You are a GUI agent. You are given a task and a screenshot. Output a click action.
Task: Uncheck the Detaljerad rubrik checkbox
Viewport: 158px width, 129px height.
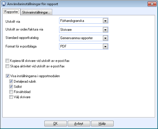coord(11,81)
